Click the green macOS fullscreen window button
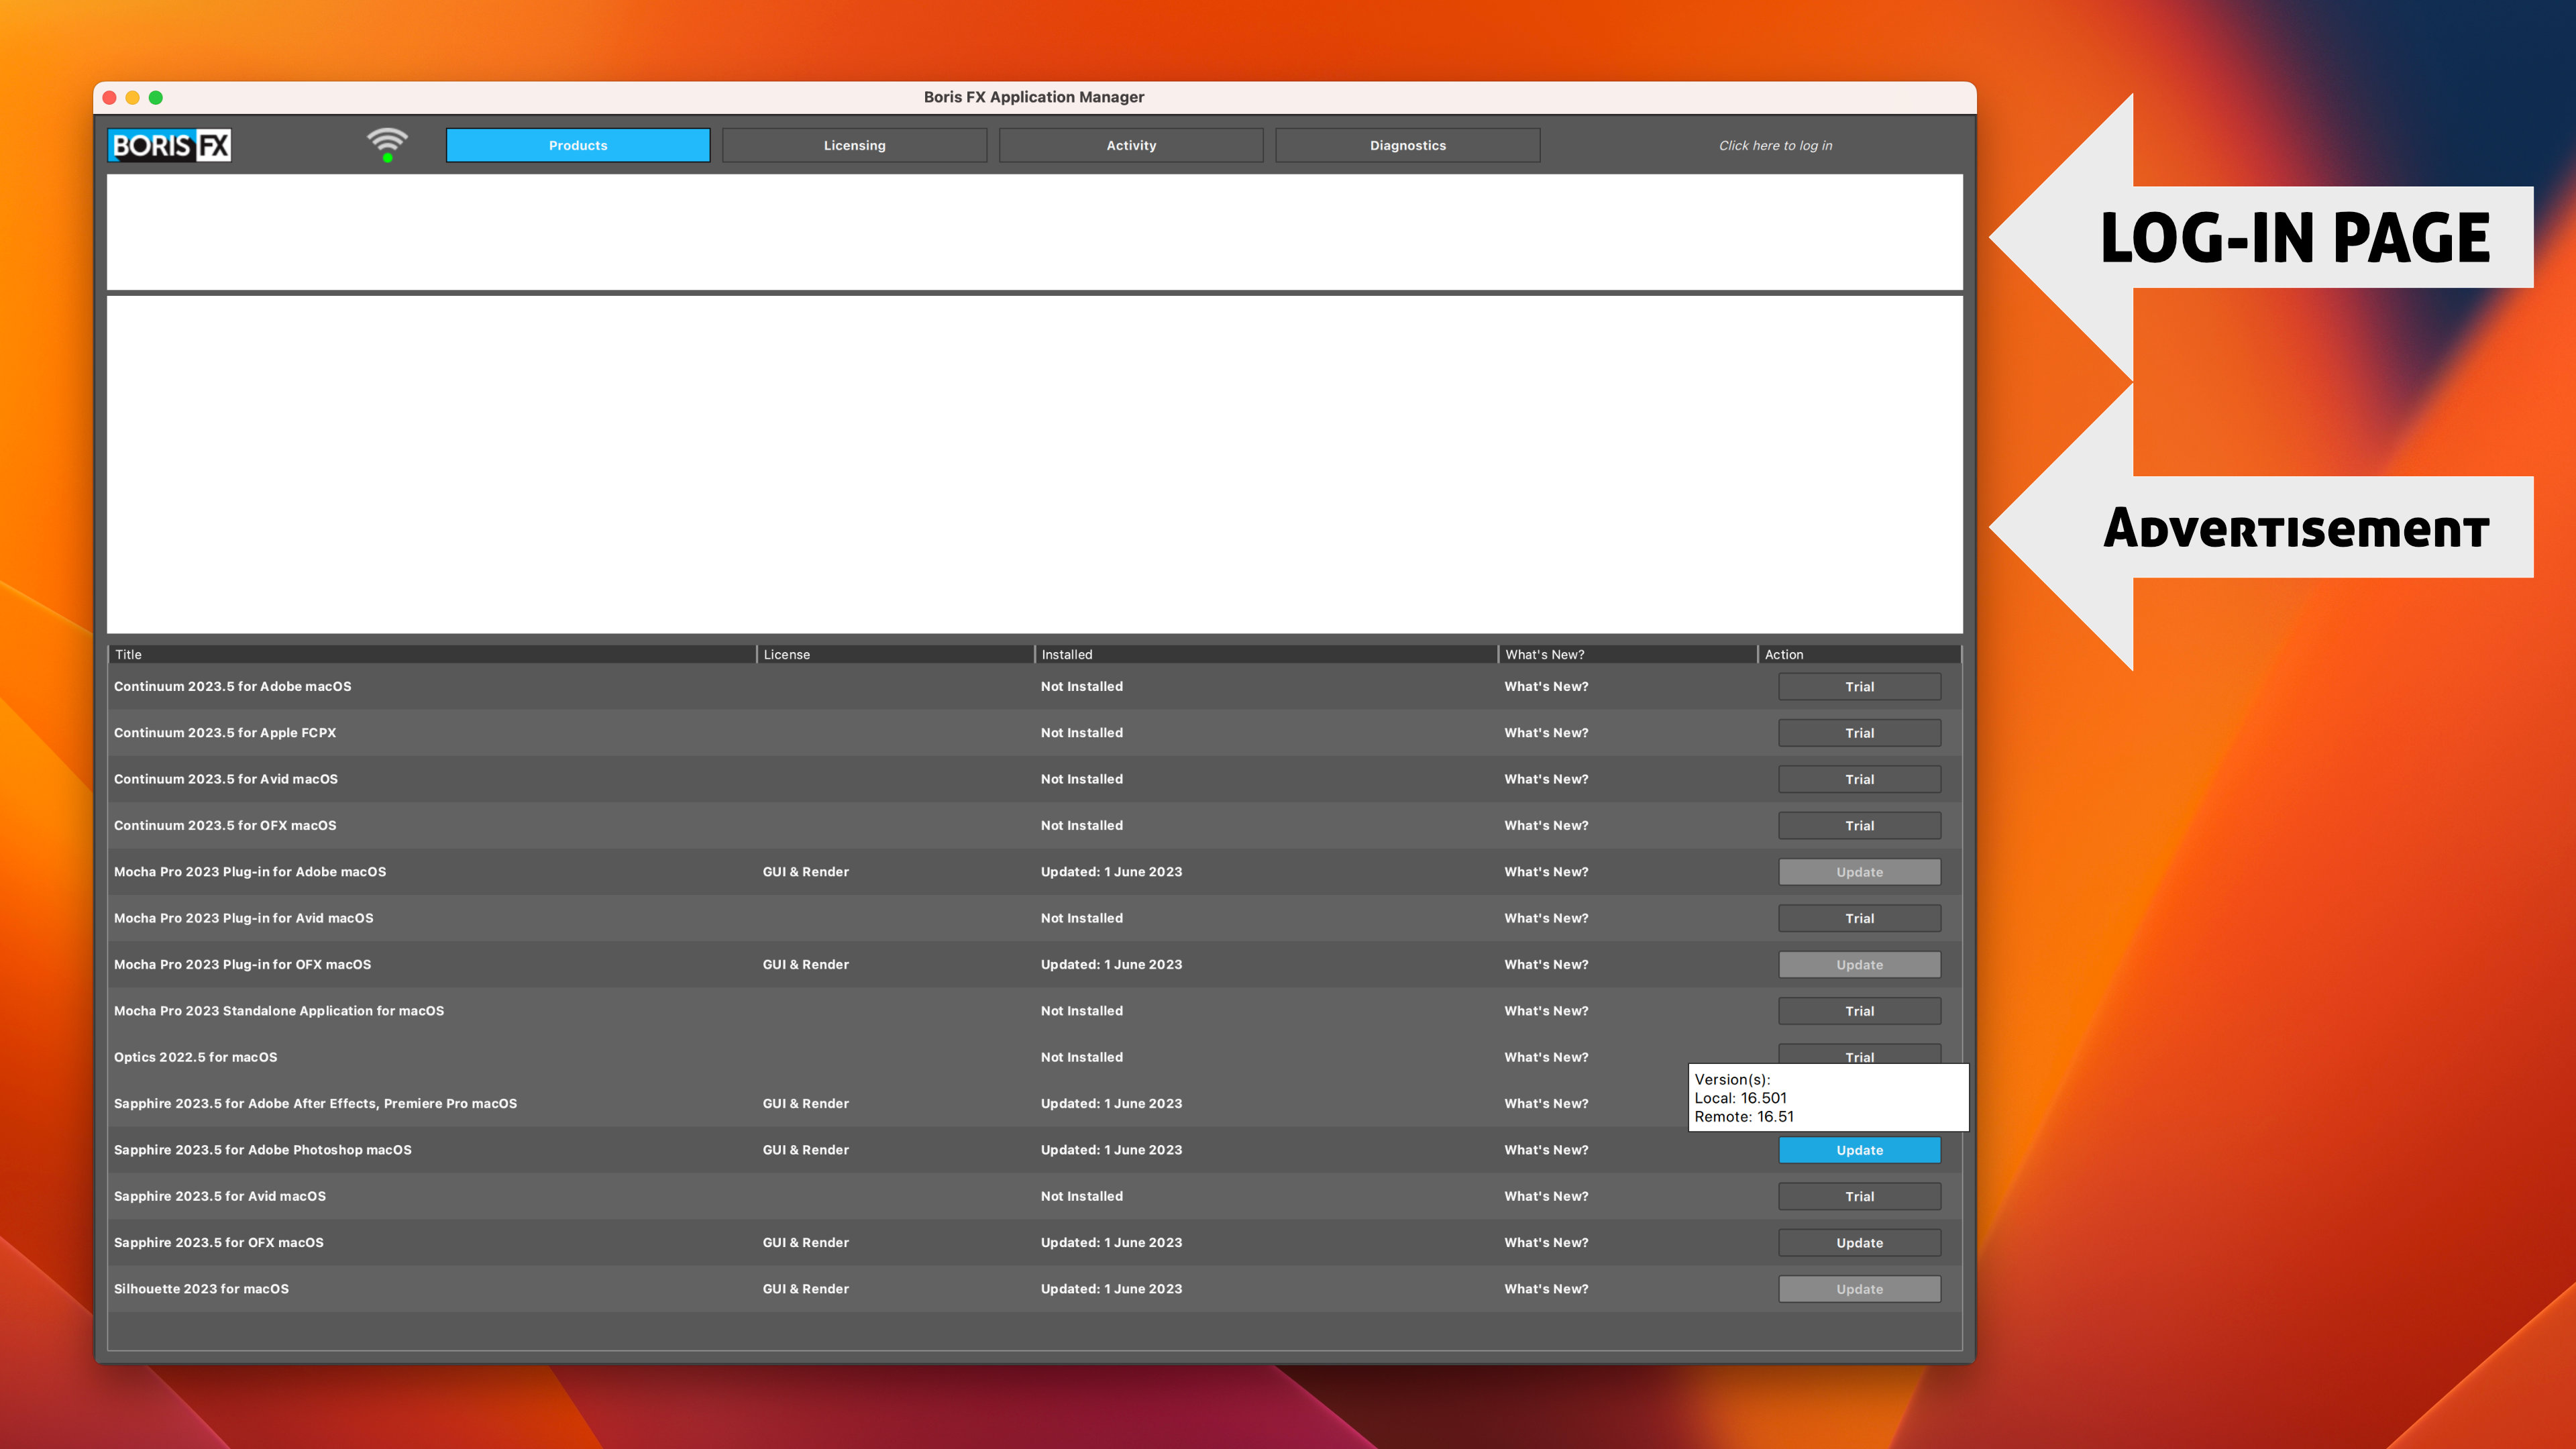The height and width of the screenshot is (1449, 2576). (156, 97)
